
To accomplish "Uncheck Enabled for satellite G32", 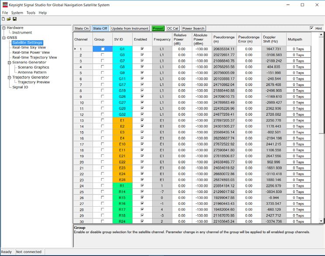I will click(x=142, y=114).
